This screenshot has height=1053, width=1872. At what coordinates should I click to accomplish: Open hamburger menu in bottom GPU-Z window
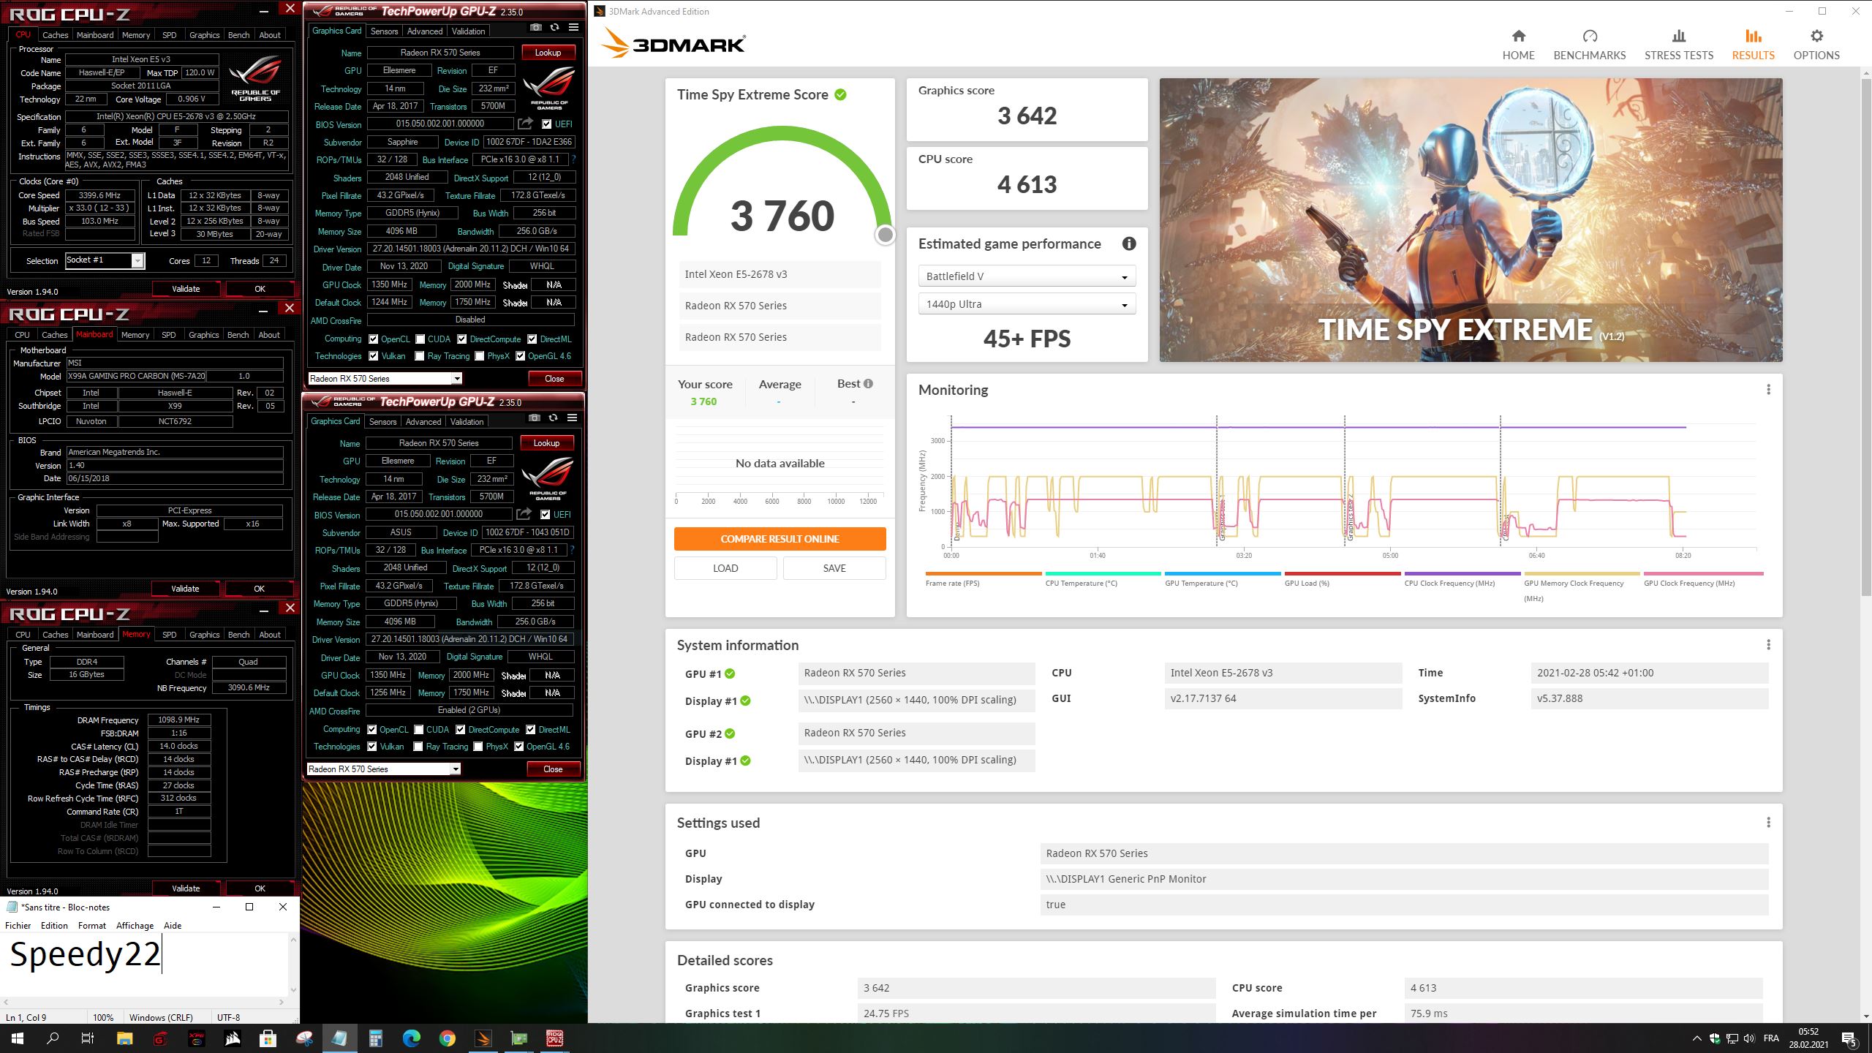573,418
